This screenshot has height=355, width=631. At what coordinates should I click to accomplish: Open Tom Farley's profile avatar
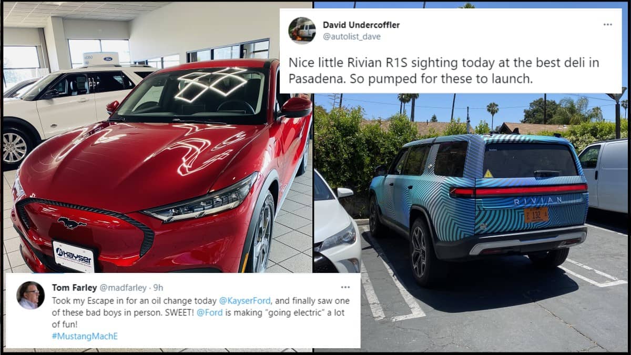(x=30, y=295)
